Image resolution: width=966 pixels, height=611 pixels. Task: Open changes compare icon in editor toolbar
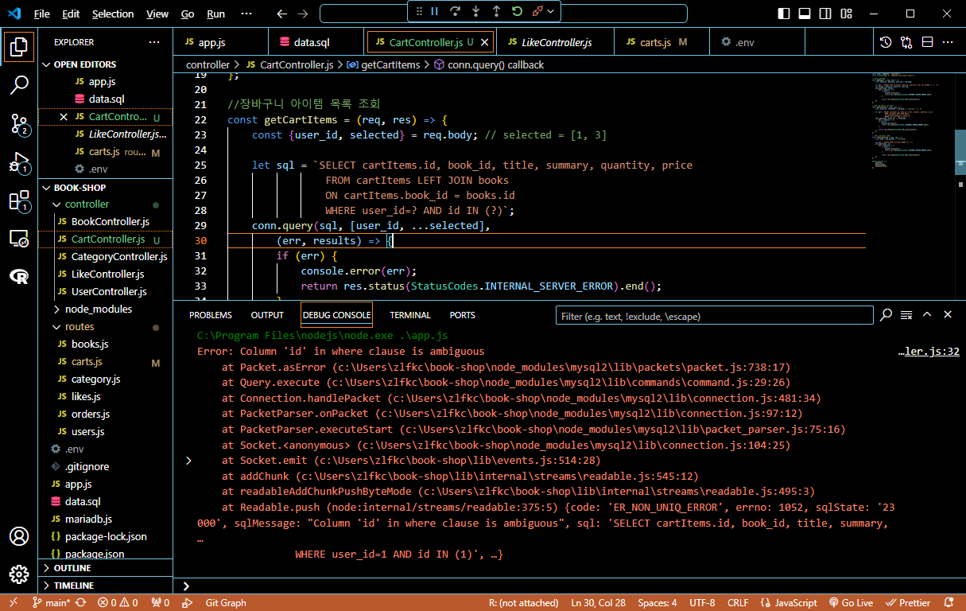click(907, 42)
